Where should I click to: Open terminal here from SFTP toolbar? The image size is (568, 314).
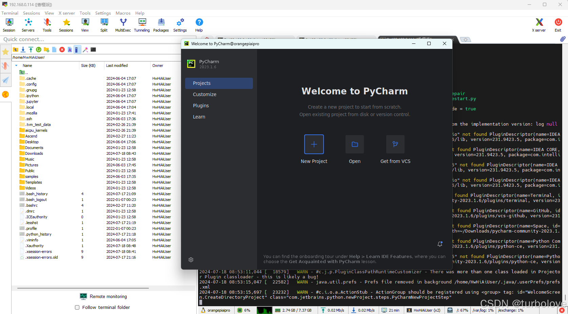click(93, 50)
